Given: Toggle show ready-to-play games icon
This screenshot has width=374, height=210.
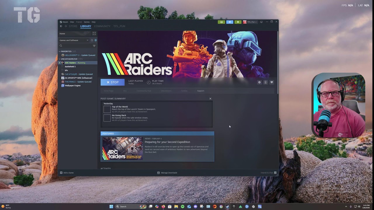Looking at the screenshot, I should click(x=96, y=40).
